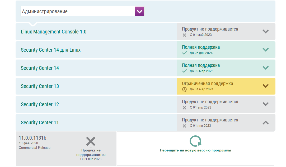
Task: Click the clock icon next to До 31 мар 2024
Action: (184, 89)
